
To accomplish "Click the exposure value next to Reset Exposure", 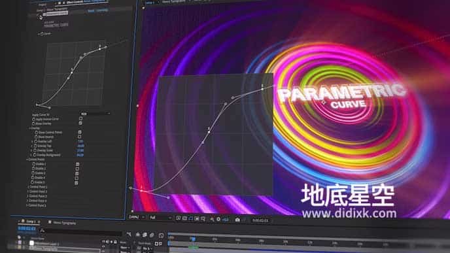I will tap(226, 220).
